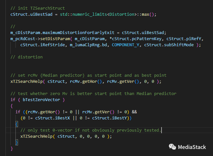Click the 'only test 0-vector' comment line
The width and height of the screenshot is (213, 156).
(90, 130)
